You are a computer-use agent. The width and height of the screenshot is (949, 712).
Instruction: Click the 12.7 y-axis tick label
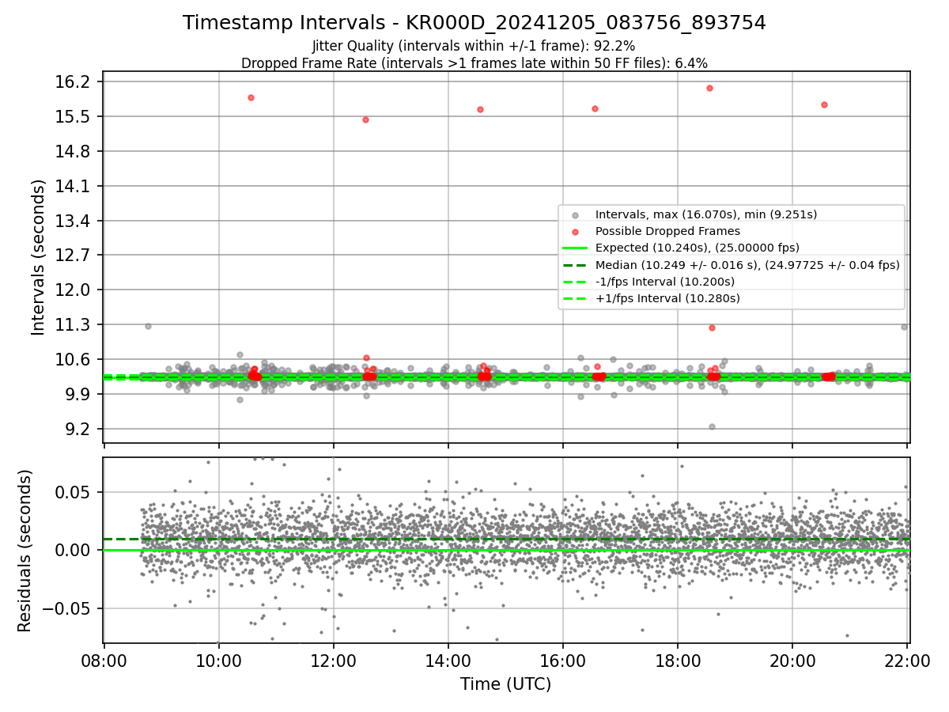tap(74, 256)
